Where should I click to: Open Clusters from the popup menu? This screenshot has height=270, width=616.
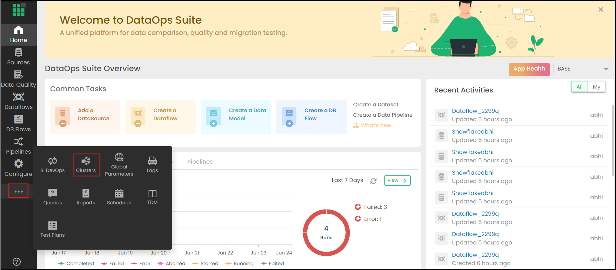[x=86, y=165]
